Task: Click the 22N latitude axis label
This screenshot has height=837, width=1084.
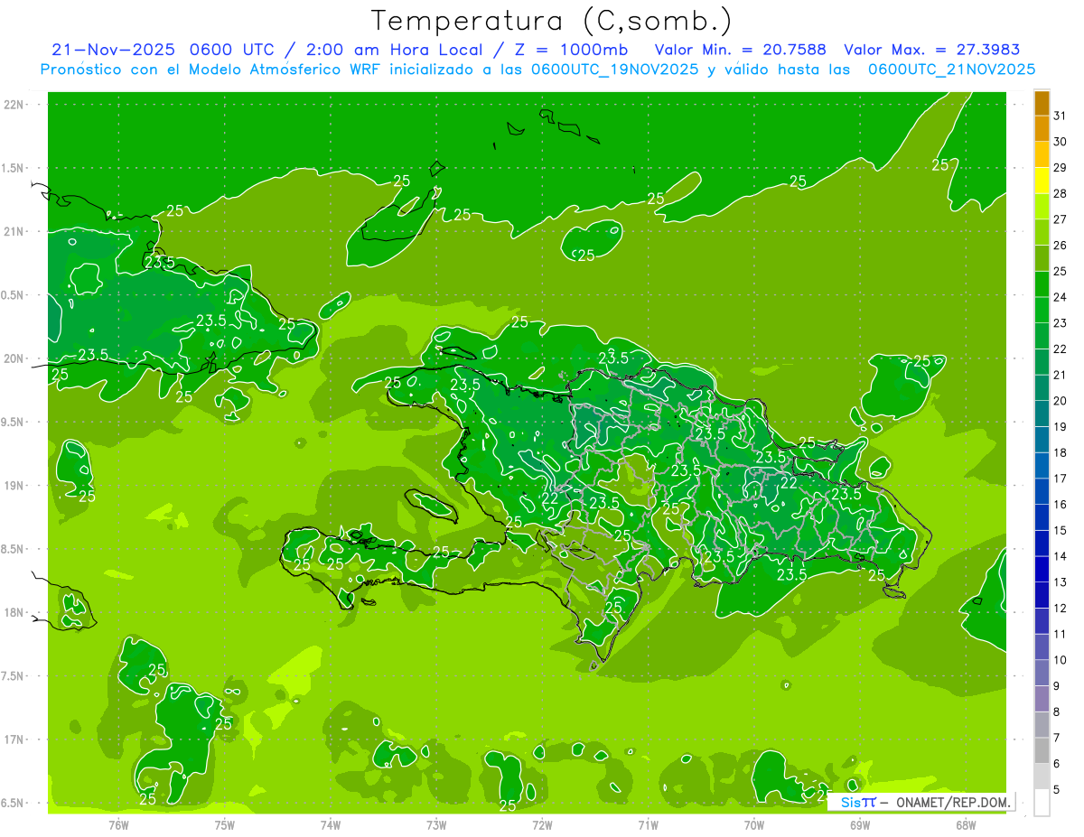Action: click(15, 105)
